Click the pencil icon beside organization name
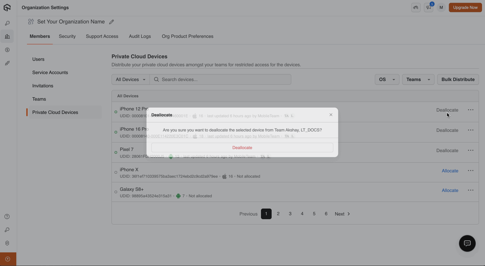The image size is (485, 266). point(112,22)
